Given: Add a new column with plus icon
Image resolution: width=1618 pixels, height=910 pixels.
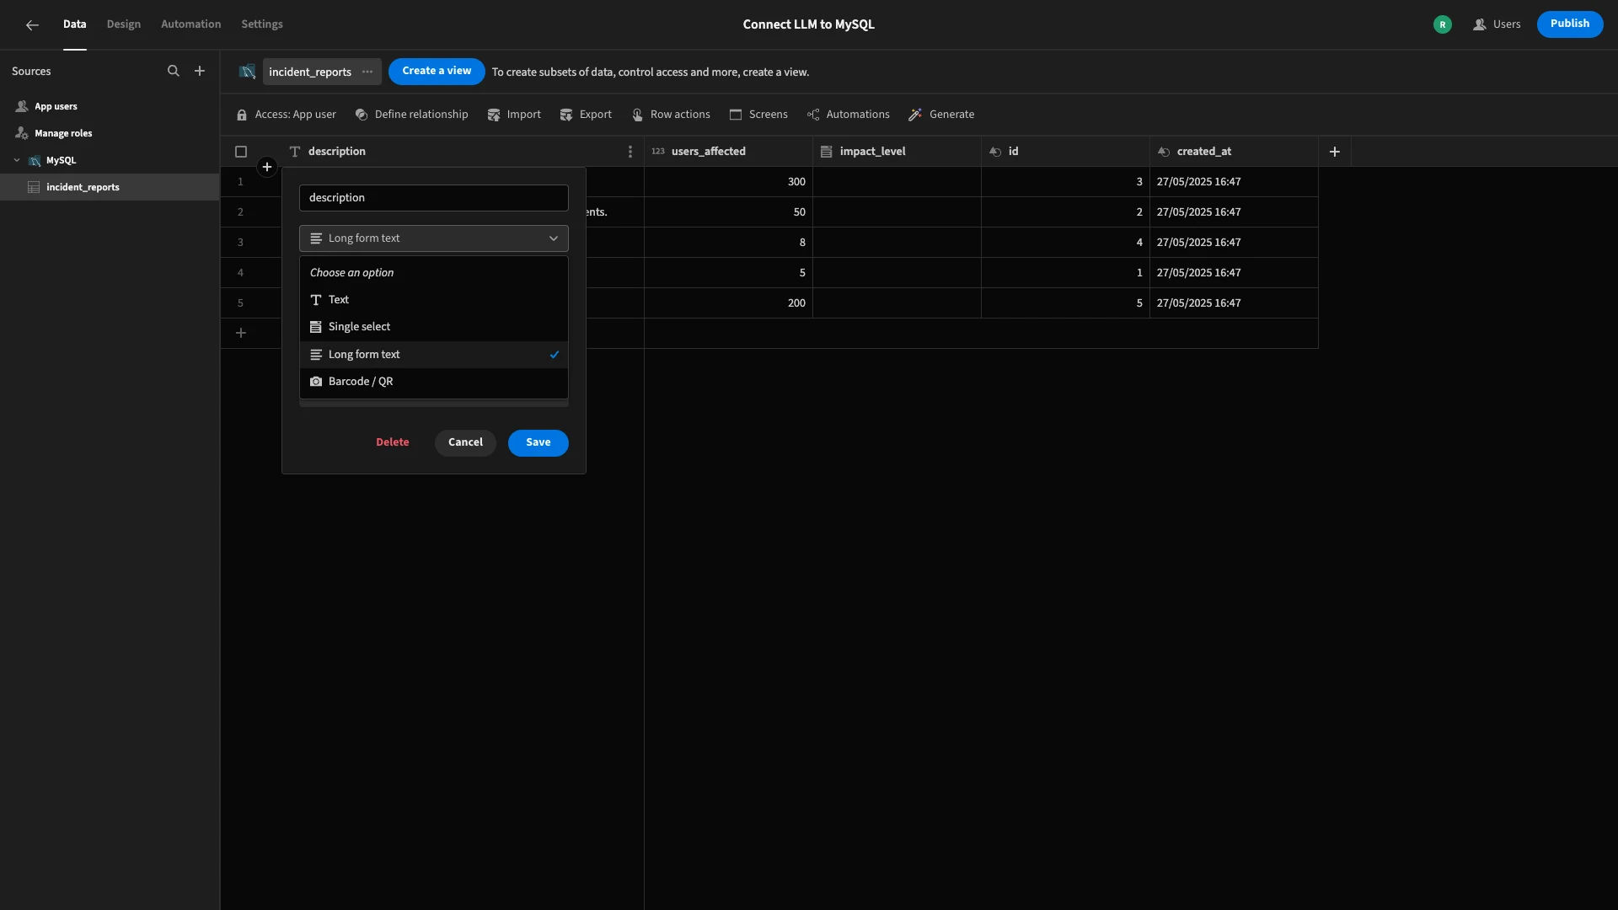Looking at the screenshot, I should click(1335, 152).
